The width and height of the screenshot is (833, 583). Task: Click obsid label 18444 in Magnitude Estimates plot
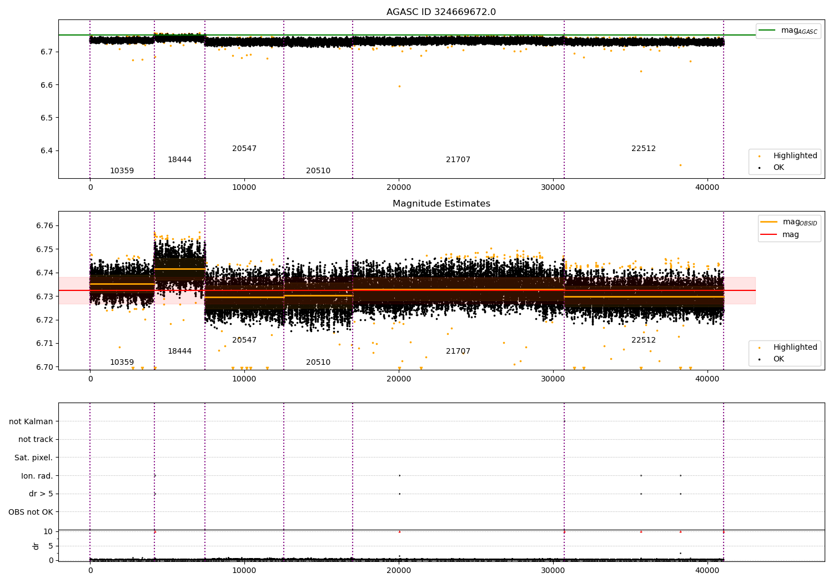point(179,351)
